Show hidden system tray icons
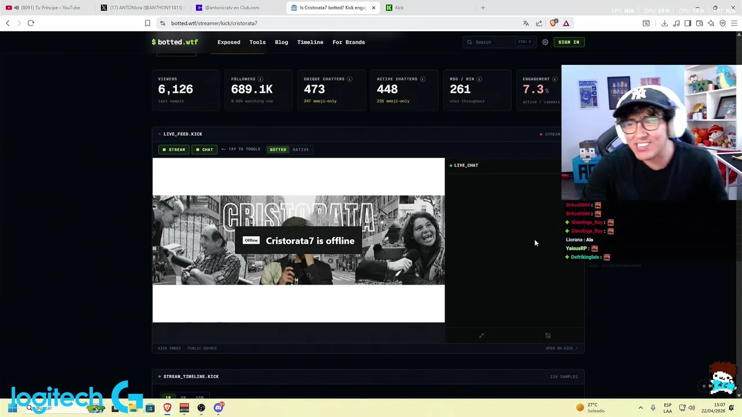This screenshot has height=417, width=742. [641, 408]
